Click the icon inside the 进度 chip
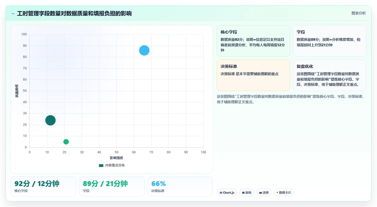Viewport: 377px width, 207px height. tap(260, 193)
